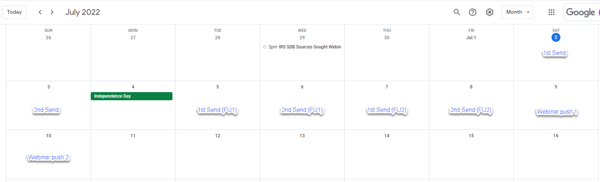The height and width of the screenshot is (182, 600).
Task: Open the Support help icon
Action: 473,12
